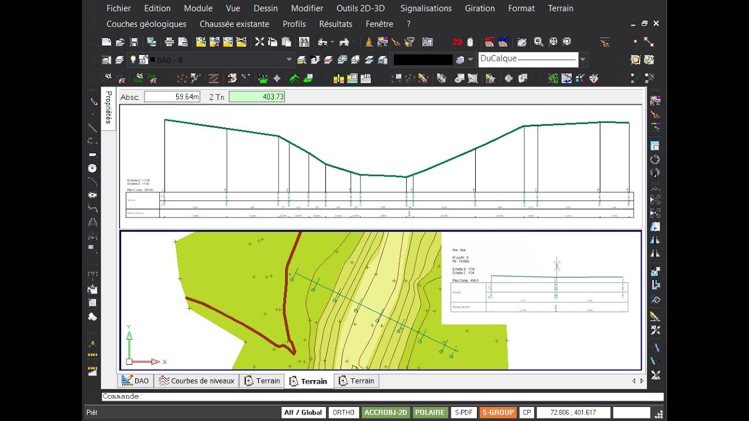Click the mirror triangles icon in right toolbar

(x=655, y=240)
